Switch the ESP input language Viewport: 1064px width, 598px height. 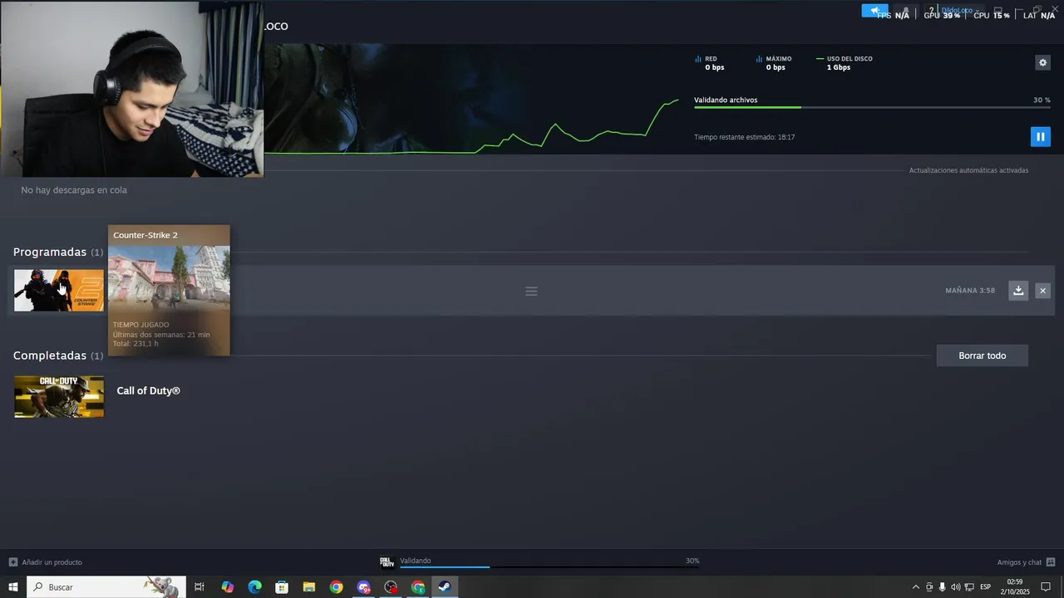point(986,587)
